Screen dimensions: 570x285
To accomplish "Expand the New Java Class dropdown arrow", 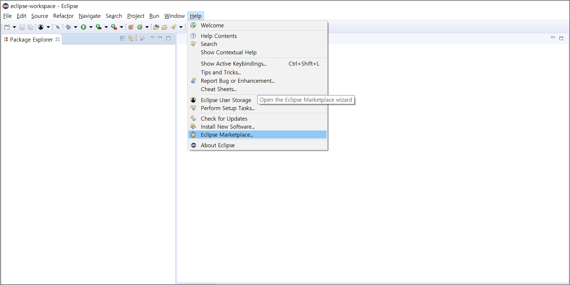I will 147,27.
